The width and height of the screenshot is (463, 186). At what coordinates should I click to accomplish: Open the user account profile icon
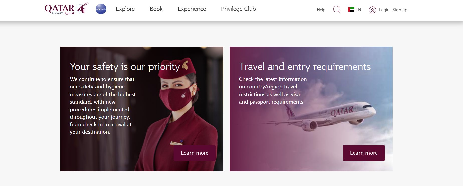[x=373, y=10]
